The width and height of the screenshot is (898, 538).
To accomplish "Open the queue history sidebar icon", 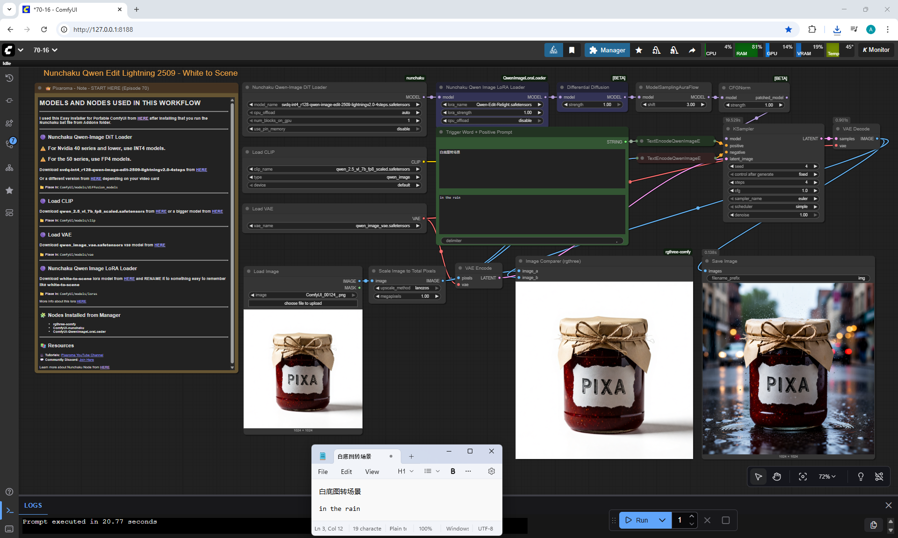I will pos(9,78).
